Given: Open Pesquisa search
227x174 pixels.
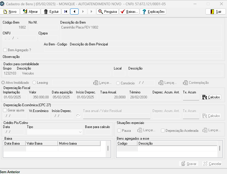Looking at the screenshot, I should tap(108, 12).
